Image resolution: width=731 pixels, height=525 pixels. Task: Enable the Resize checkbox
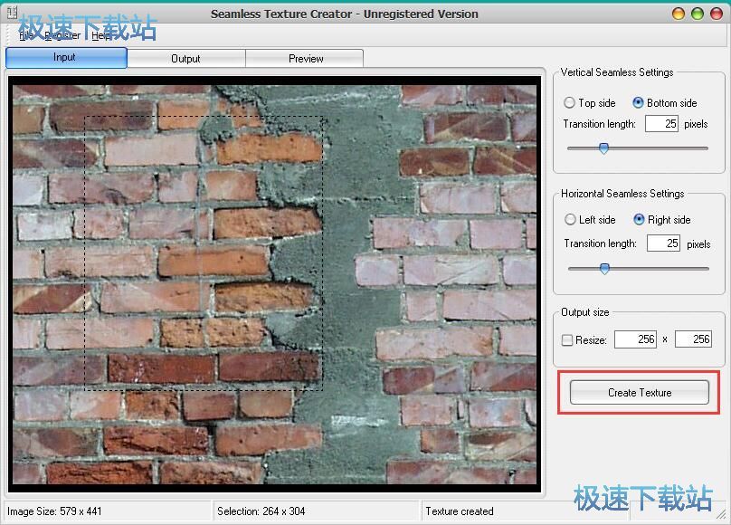pyautogui.click(x=567, y=340)
